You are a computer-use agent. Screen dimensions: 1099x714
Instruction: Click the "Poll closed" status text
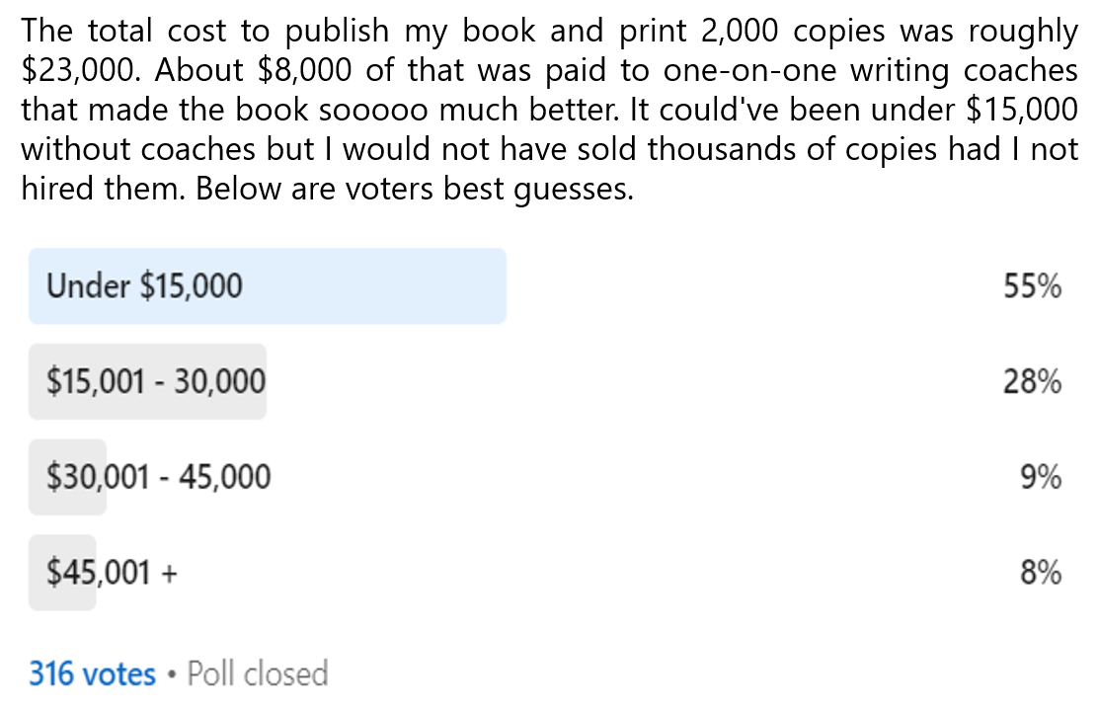257,674
